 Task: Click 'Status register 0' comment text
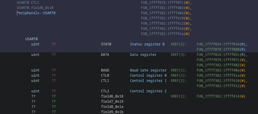click(147, 44)
